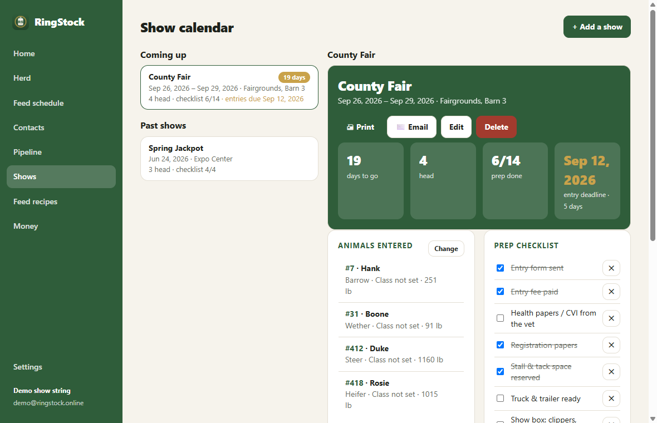Click the vertical page scrollbar

click(x=653, y=126)
